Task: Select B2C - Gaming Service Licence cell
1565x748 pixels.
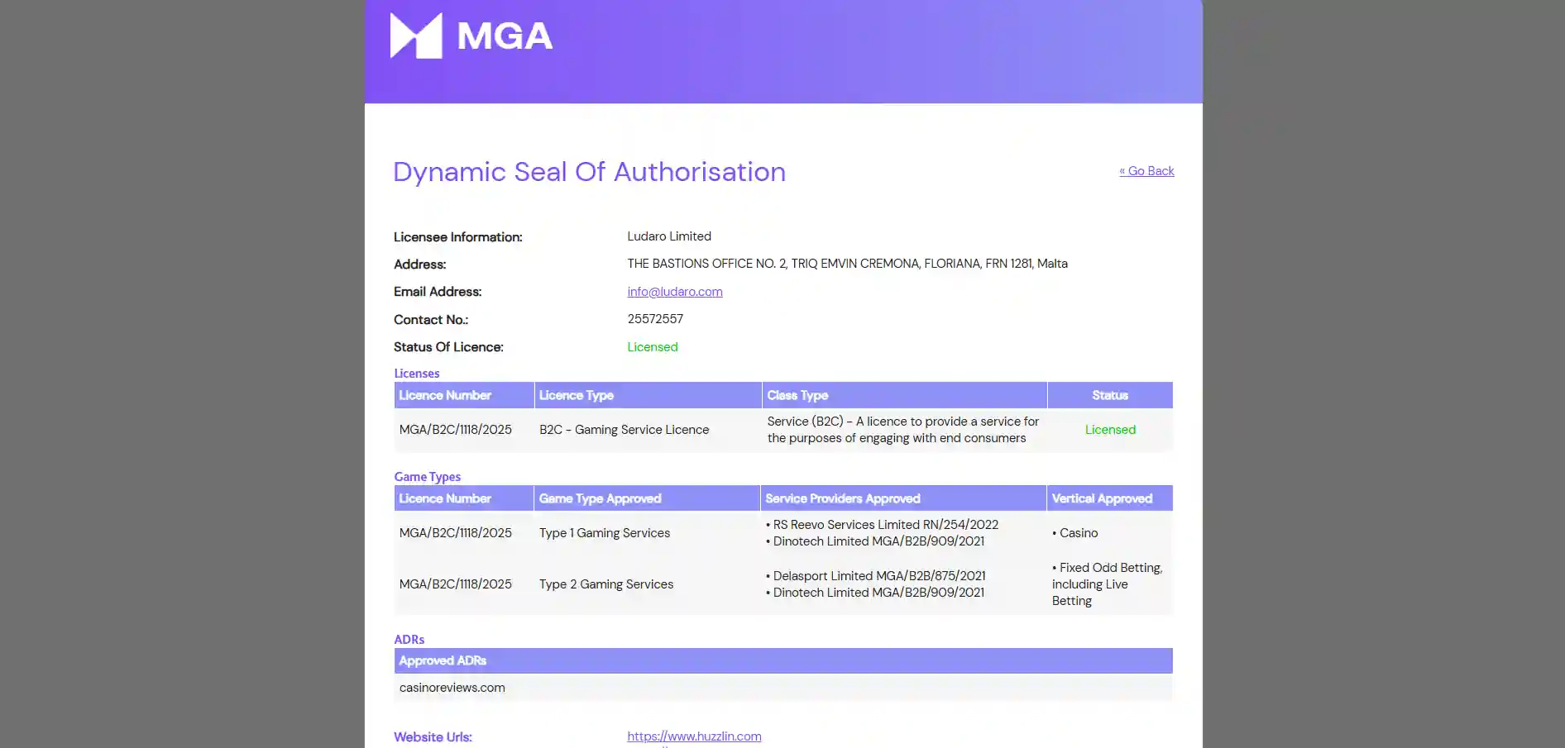Action: pyautogui.click(x=625, y=430)
